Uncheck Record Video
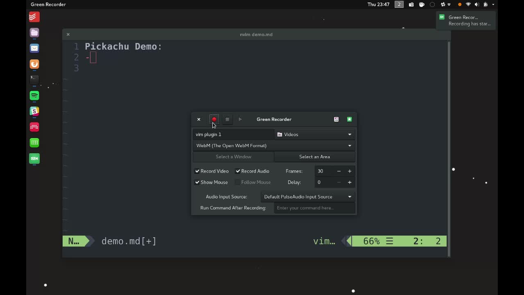This screenshot has width=524, height=295. [197, 171]
